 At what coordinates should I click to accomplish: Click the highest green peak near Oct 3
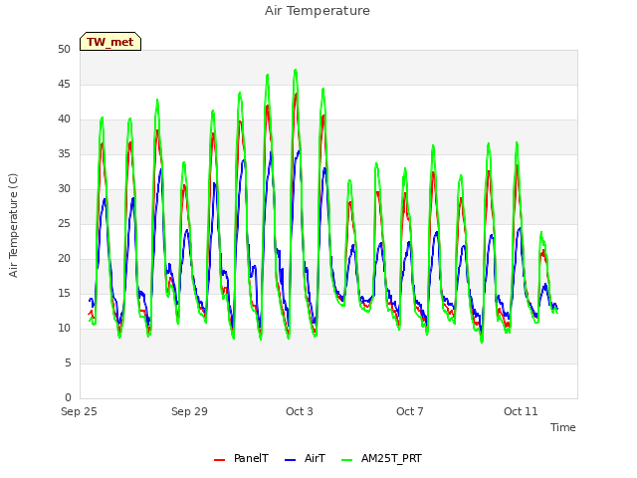(296, 71)
